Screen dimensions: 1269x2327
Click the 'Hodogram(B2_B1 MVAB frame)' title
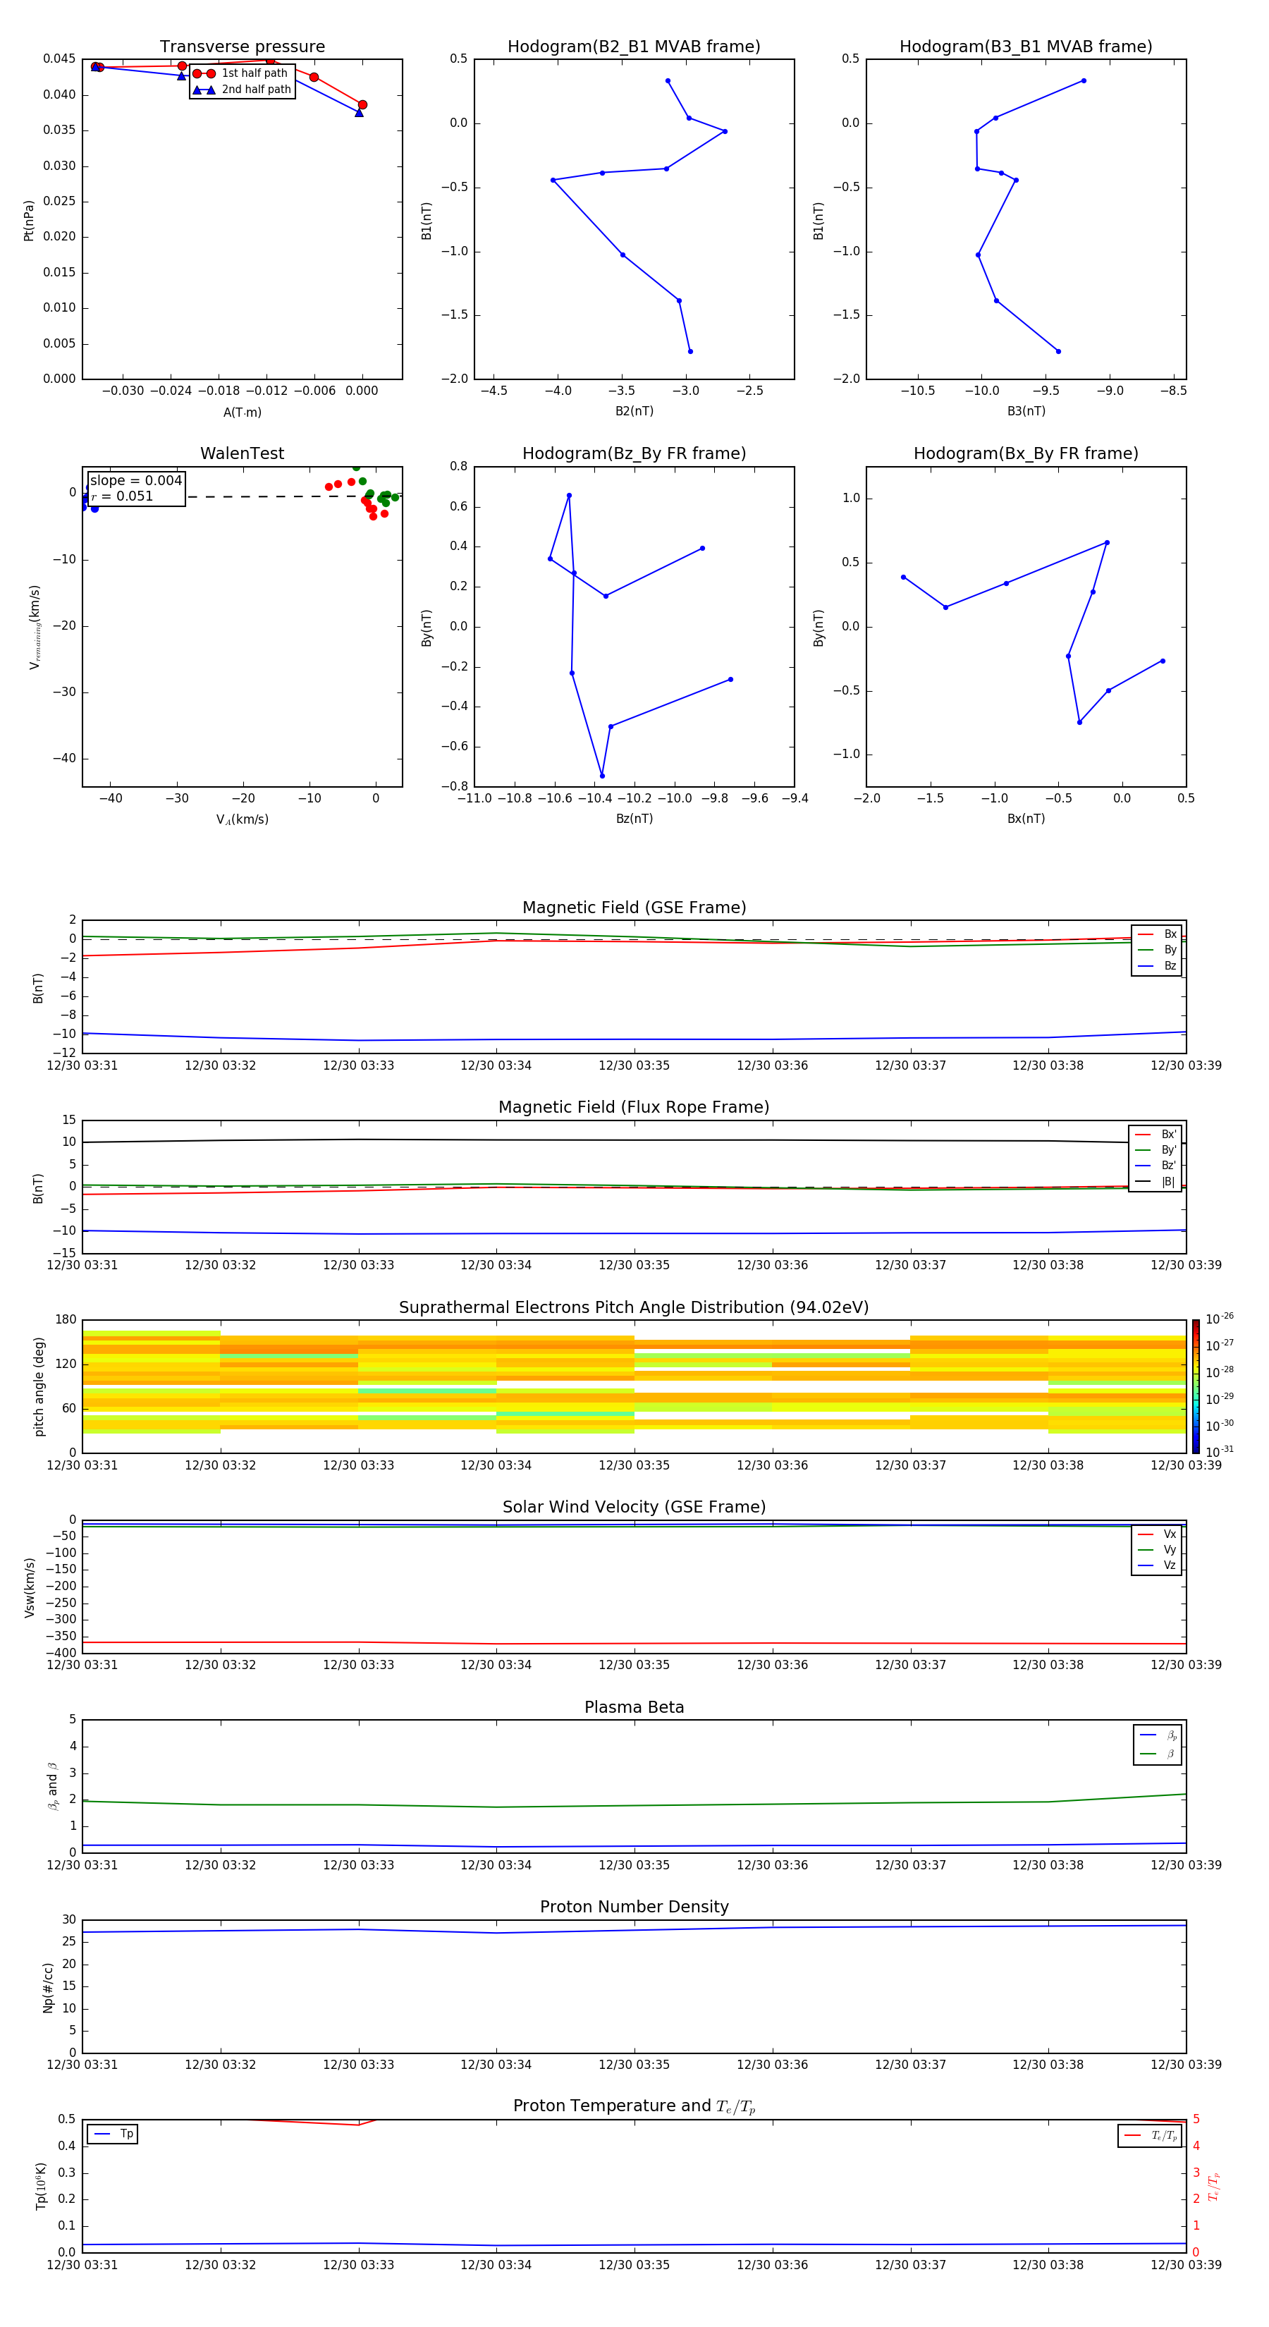(x=634, y=46)
